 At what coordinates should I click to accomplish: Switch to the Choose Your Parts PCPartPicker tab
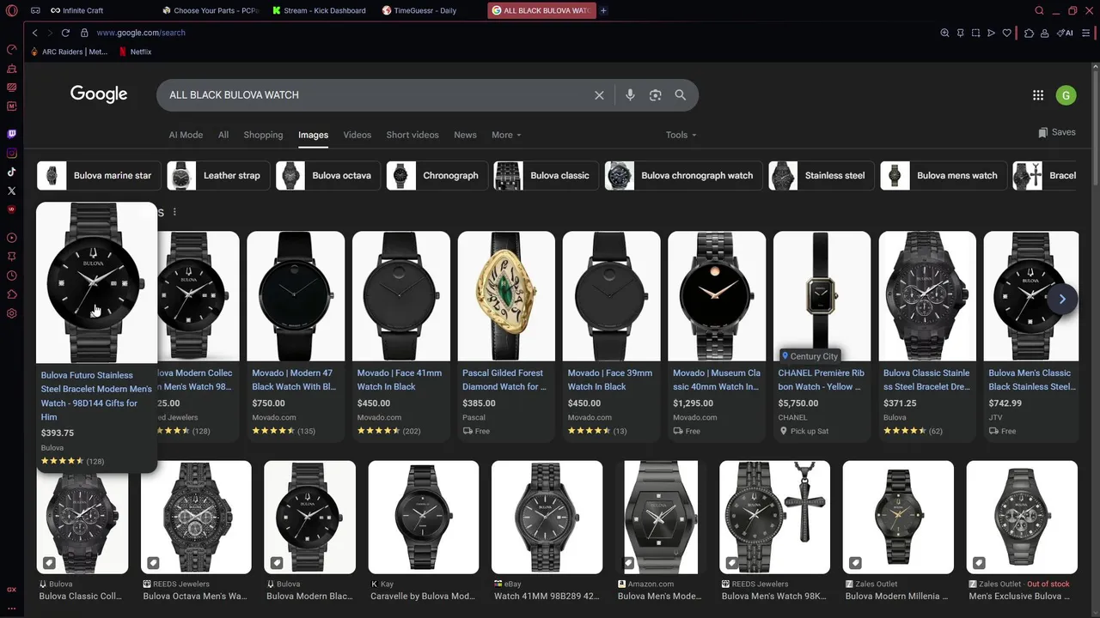(x=211, y=10)
